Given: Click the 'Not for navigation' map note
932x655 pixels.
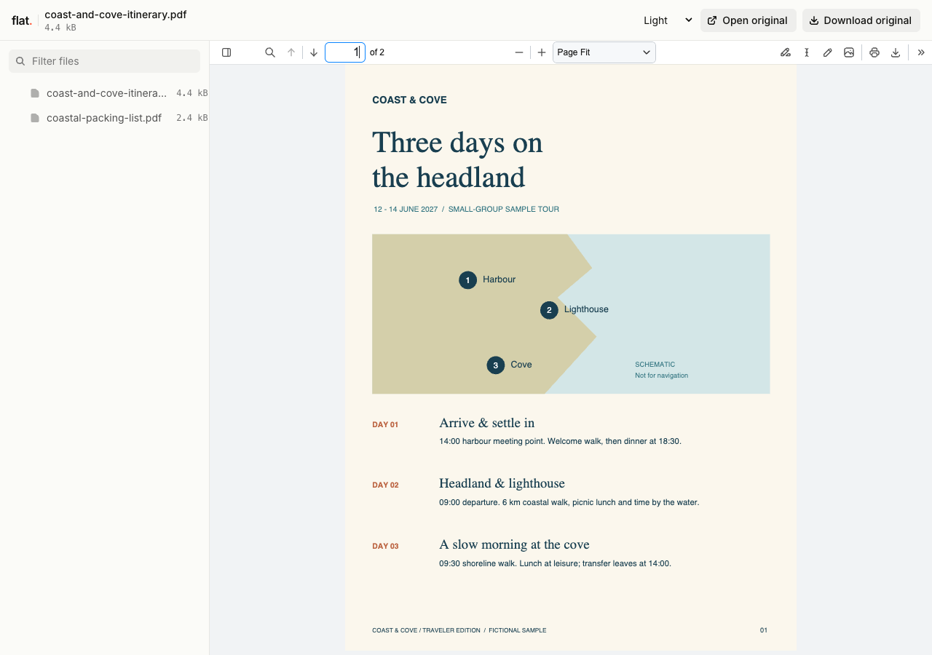Looking at the screenshot, I should (x=661, y=376).
